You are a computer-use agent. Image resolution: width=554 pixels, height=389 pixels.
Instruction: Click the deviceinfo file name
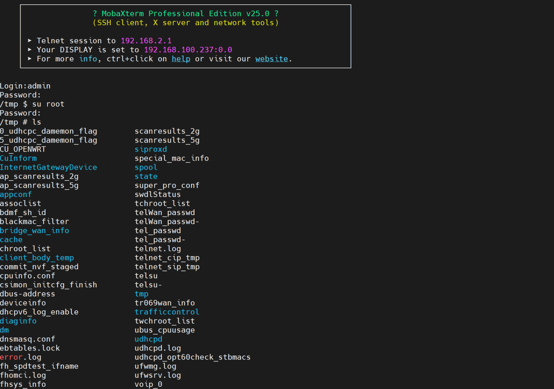click(x=23, y=303)
